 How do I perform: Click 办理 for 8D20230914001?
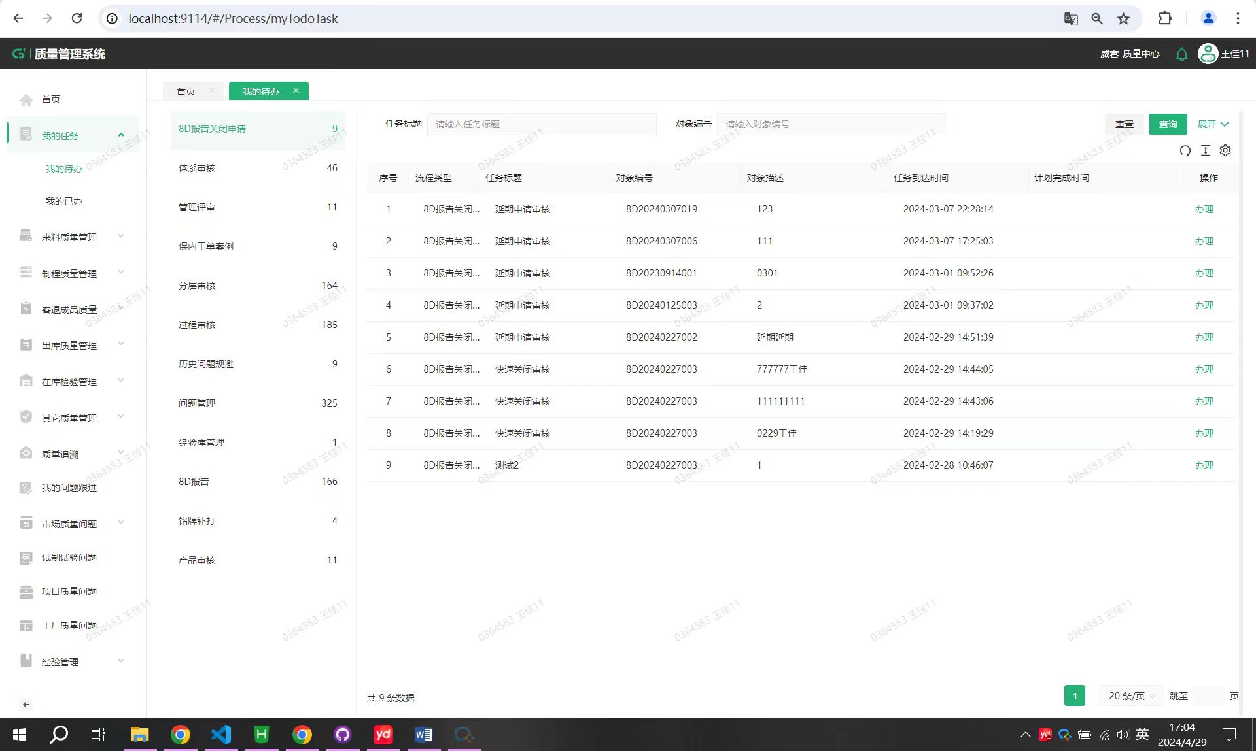(x=1204, y=273)
